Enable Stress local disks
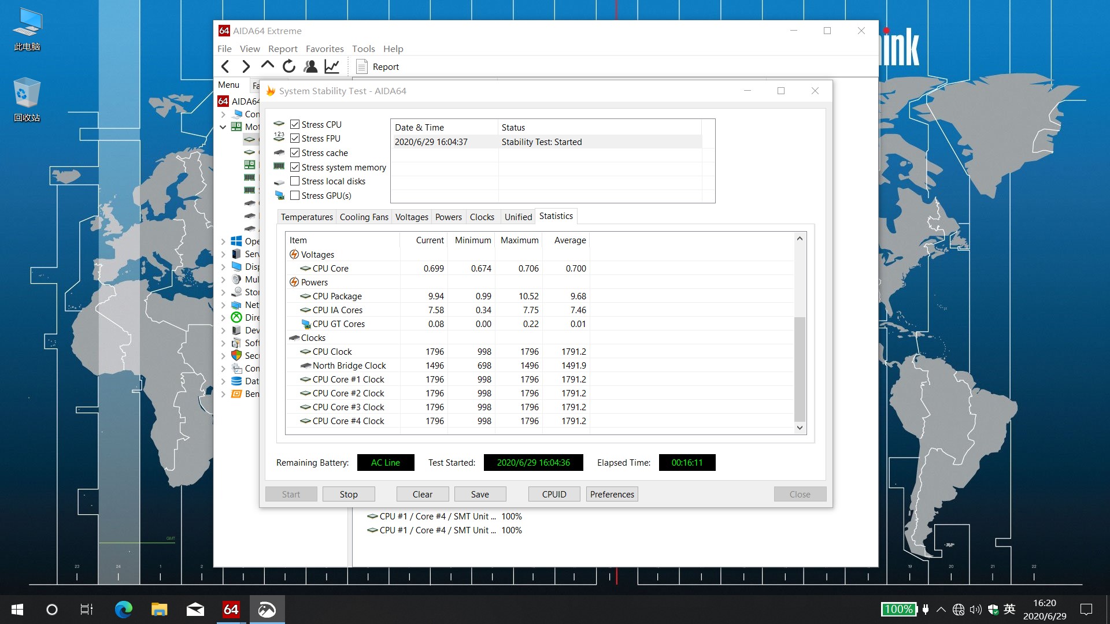1110x624 pixels. [295, 181]
